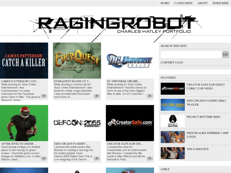The image size is (231, 173).
Task: Open the EVERQUEST HOUSE OF T... post title
Action: [x=72, y=81]
